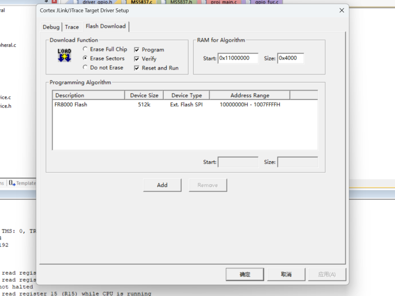Disable the Reset and Run checkbox
This screenshot has height=296, width=395.
(x=137, y=68)
